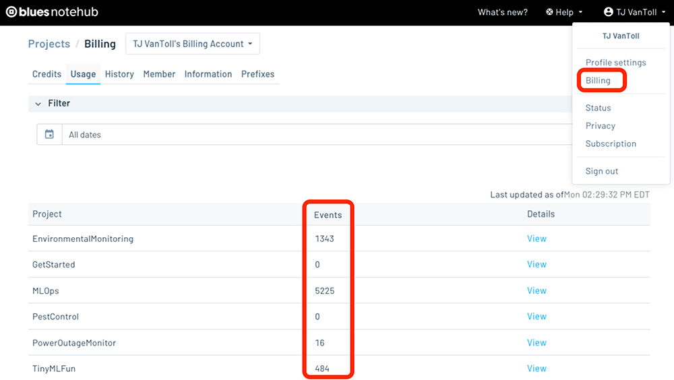Go to the Prefixes tab
This screenshot has width=674, height=380.
[x=257, y=74]
